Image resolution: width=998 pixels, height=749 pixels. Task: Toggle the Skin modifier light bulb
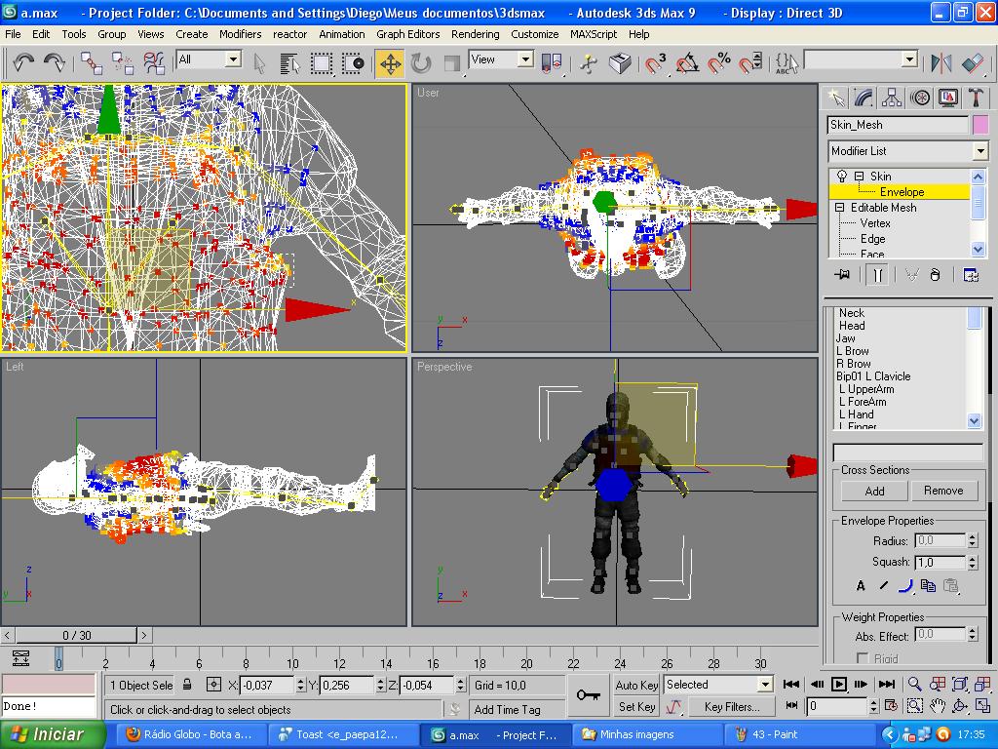(x=842, y=177)
